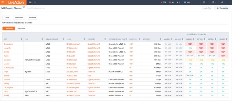Open the San Jose site link
The image size is (232, 101).
(7, 60)
